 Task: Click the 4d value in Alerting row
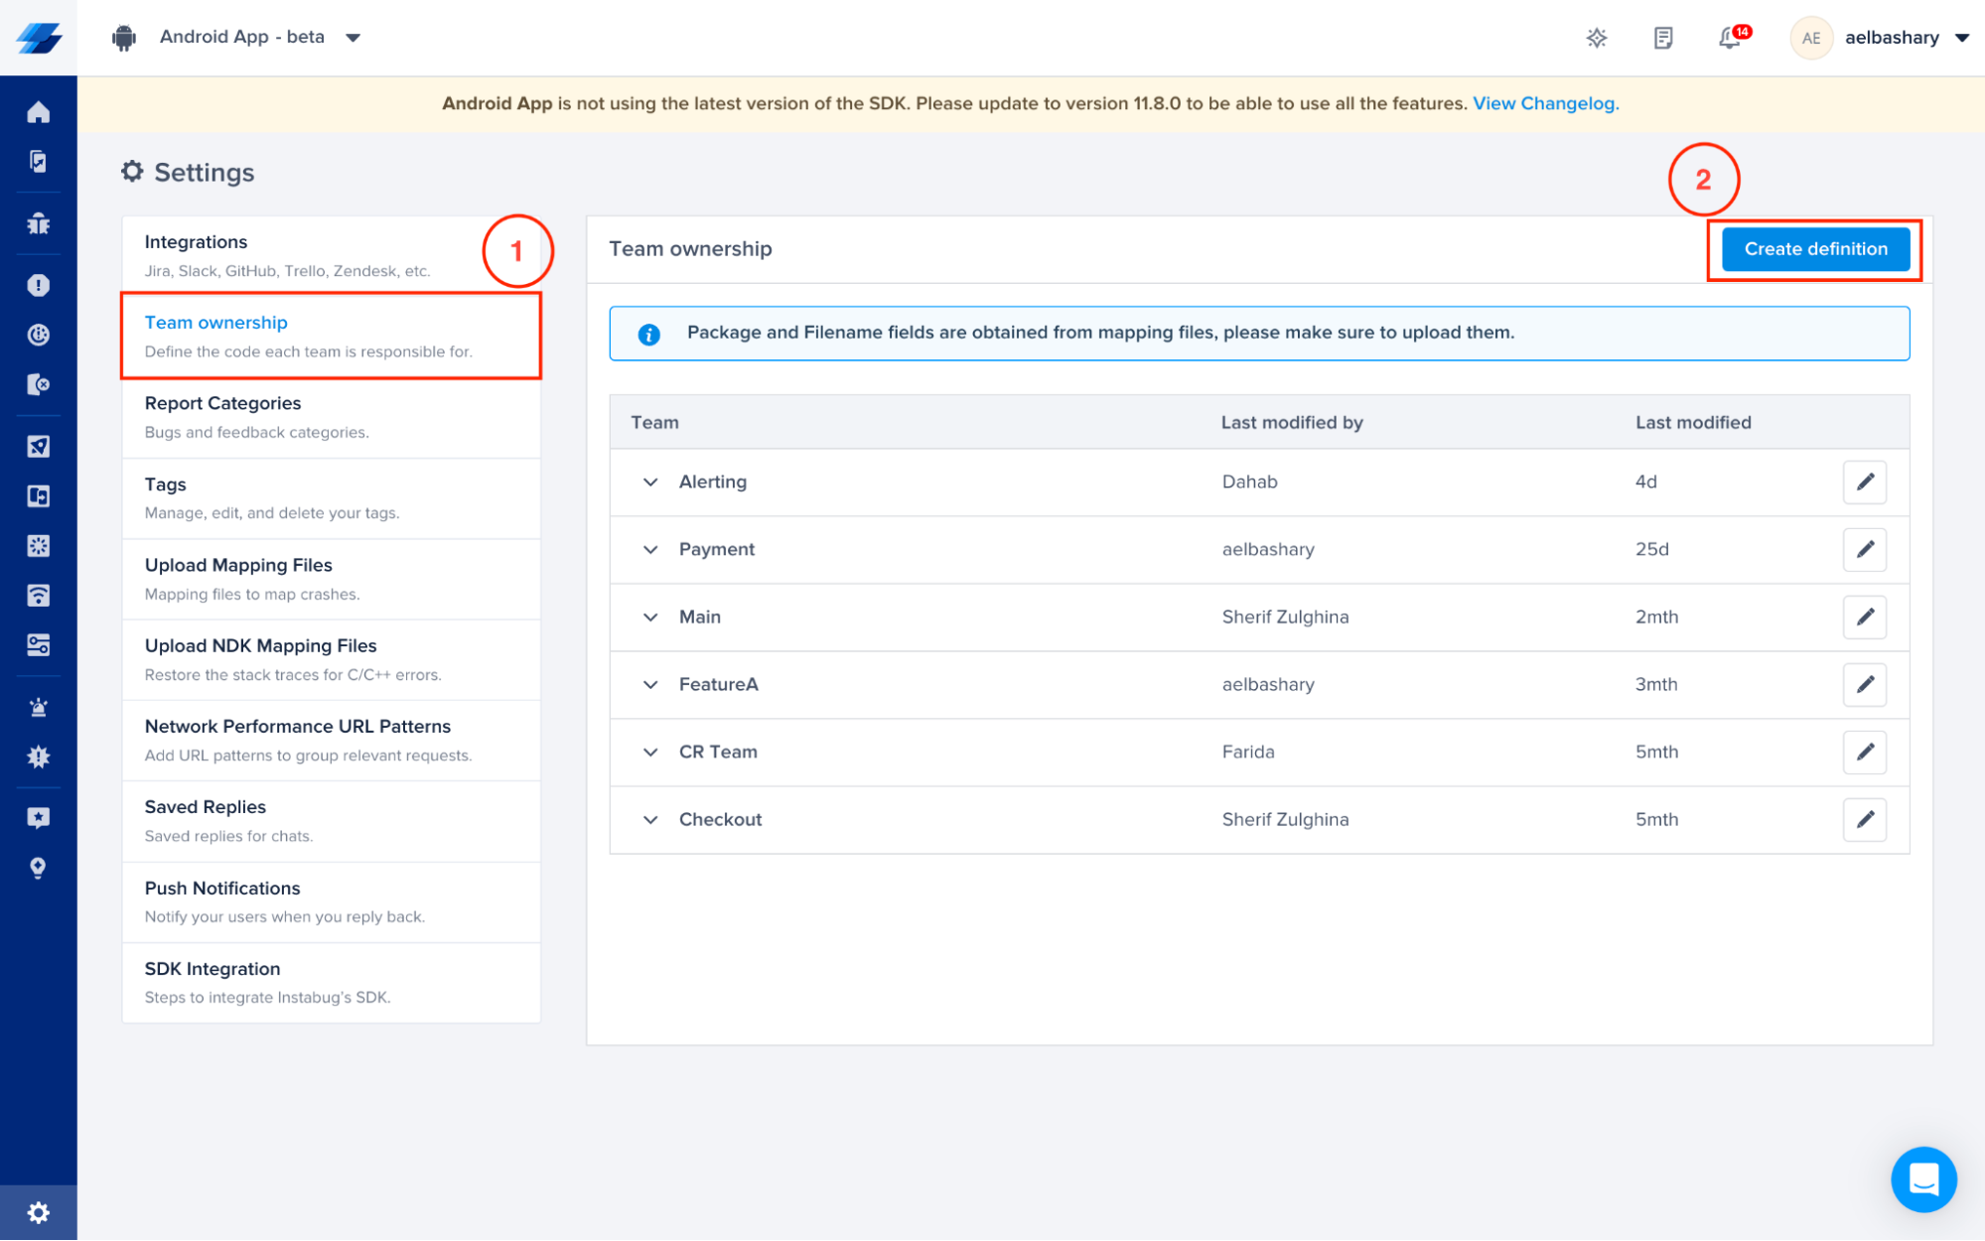tap(1645, 482)
